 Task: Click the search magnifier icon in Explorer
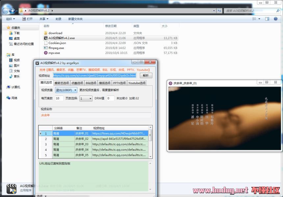[278, 11]
